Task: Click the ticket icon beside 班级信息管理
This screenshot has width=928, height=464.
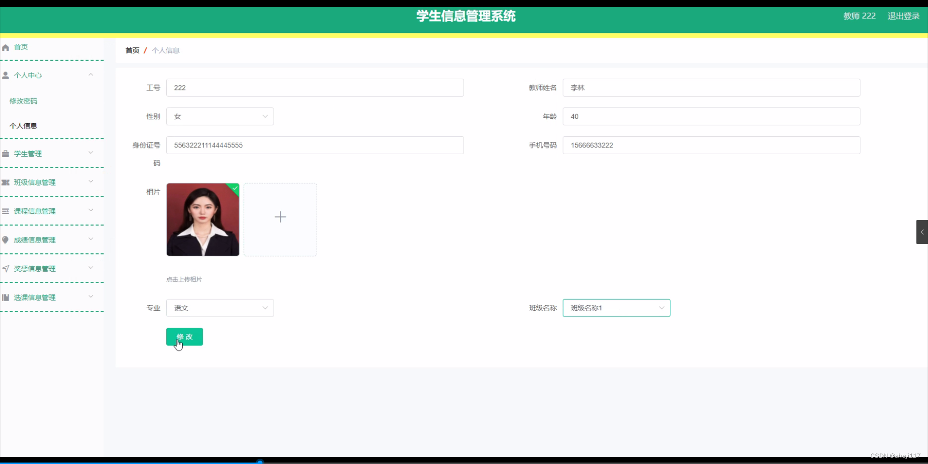Action: click(x=6, y=182)
